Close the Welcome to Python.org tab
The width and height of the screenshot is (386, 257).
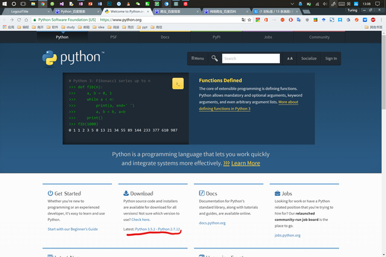(148, 12)
